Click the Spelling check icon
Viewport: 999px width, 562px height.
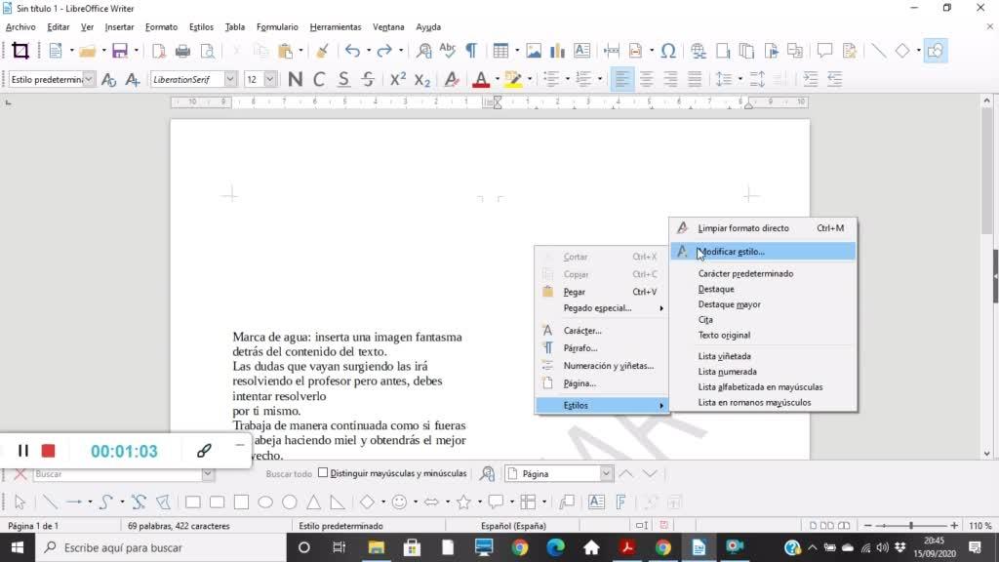447,51
